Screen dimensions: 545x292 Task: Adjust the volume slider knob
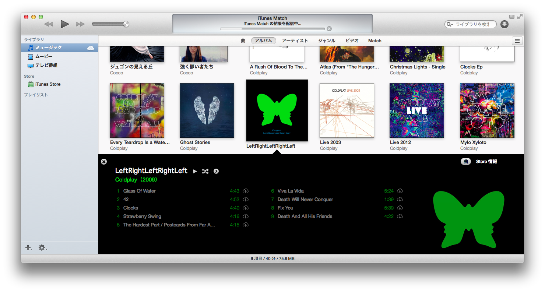tap(126, 24)
